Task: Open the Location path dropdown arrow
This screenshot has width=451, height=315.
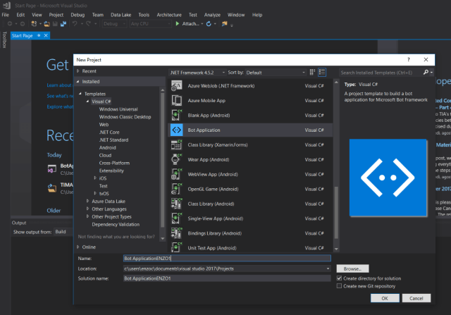Action: pyautogui.click(x=328, y=268)
